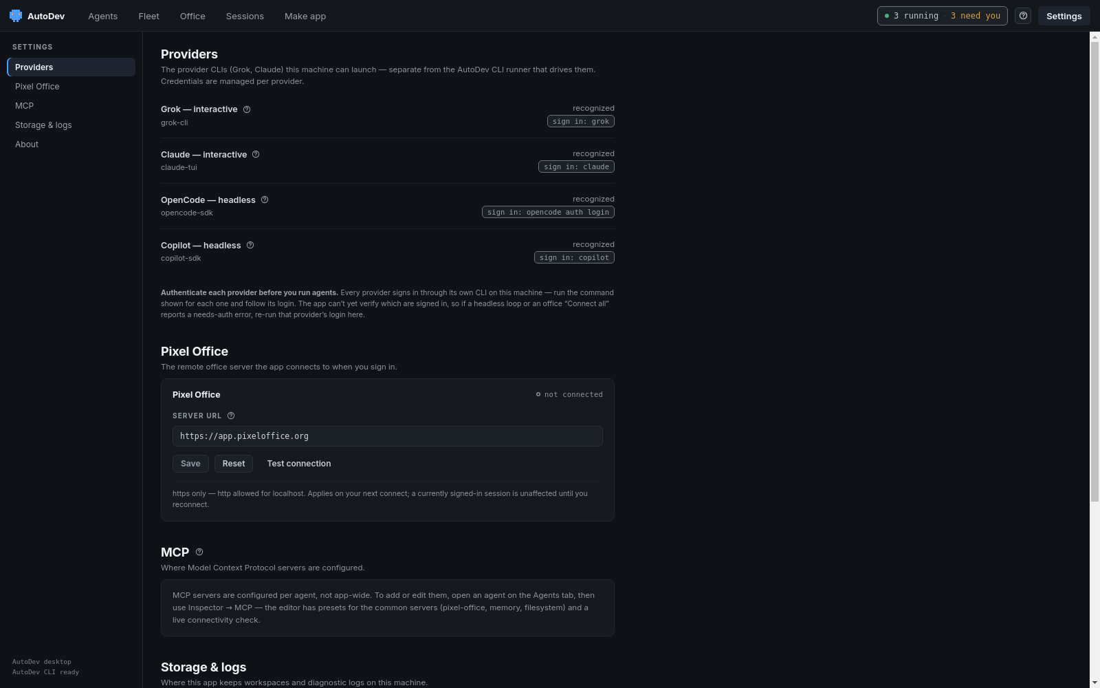
Task: Click the 'AutoDev desktop' footer text
Action: (42, 662)
